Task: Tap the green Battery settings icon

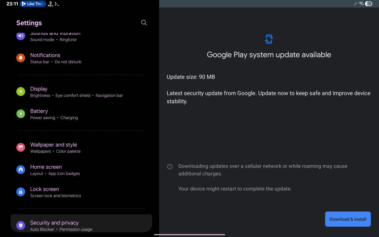Action: pyautogui.click(x=21, y=114)
